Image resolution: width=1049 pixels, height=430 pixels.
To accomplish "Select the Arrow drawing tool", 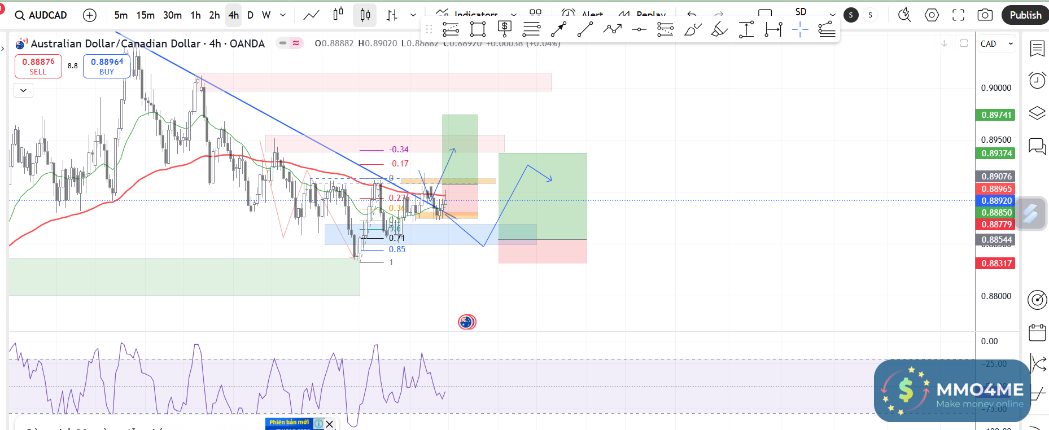I will coord(558,29).
